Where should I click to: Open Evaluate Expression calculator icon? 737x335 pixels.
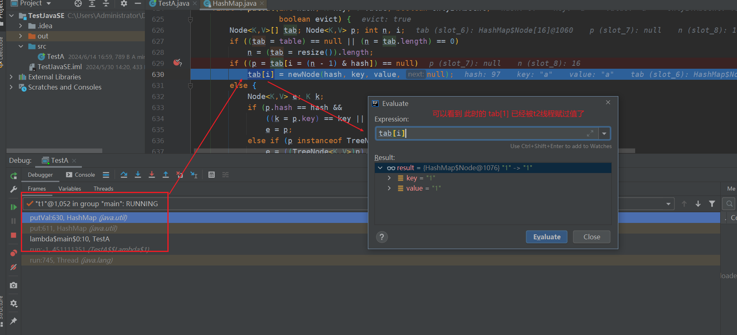tap(212, 175)
